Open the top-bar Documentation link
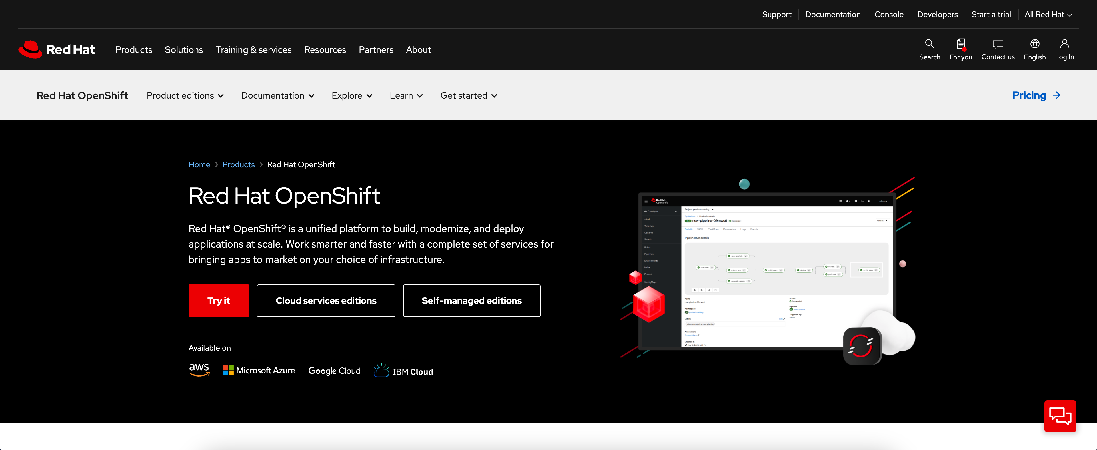The height and width of the screenshot is (450, 1097). 832,15
